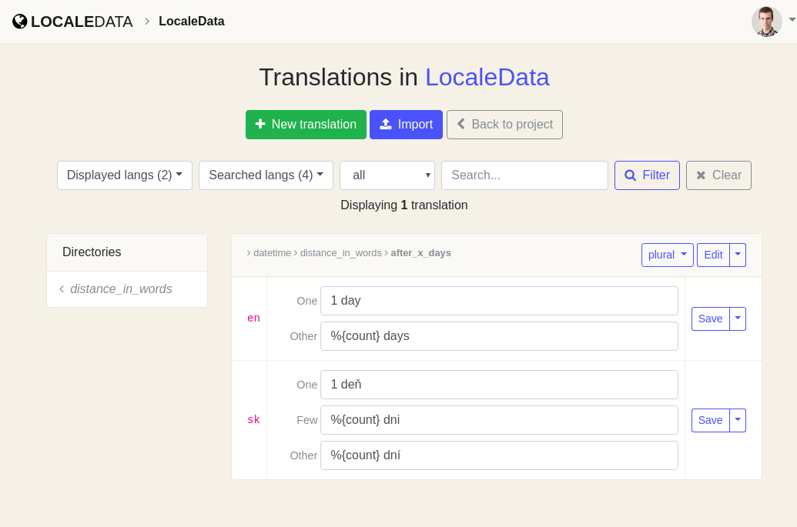Focus the sk One field '1 deň'

pos(499,385)
